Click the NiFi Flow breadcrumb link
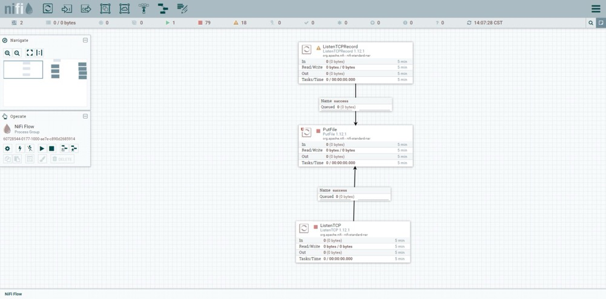The width and height of the screenshot is (606, 299). (x=13, y=294)
